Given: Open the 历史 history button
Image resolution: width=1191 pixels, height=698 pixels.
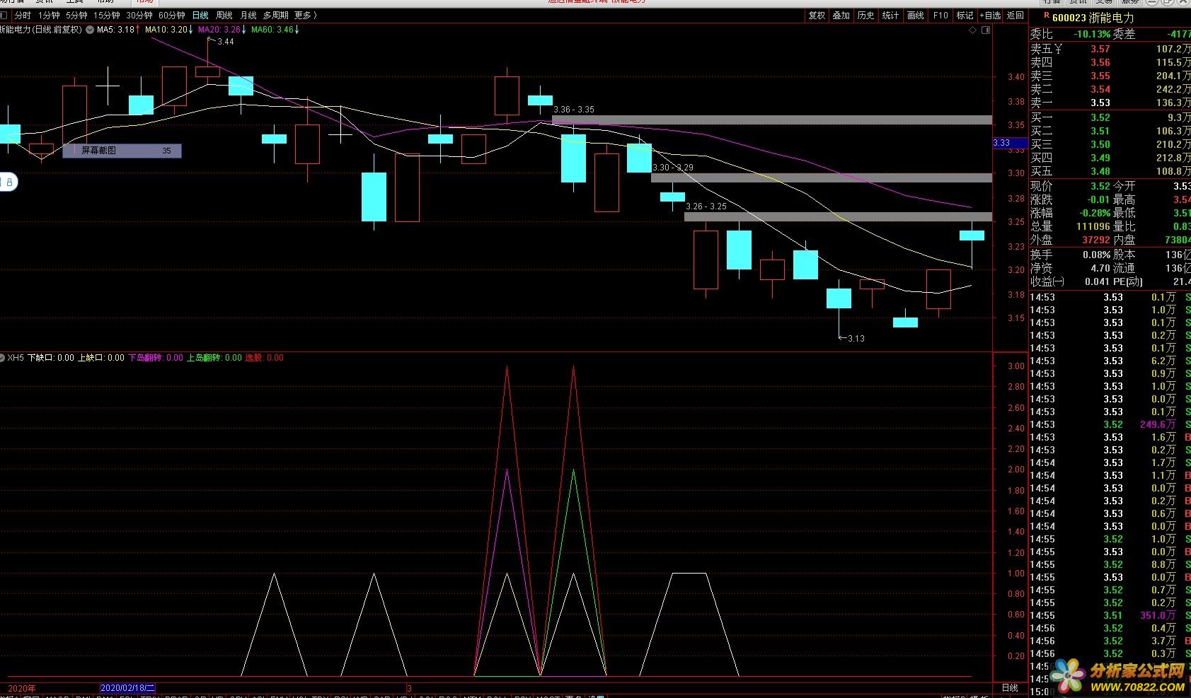Looking at the screenshot, I should [865, 16].
